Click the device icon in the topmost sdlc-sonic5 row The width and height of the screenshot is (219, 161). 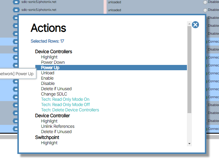[x=16, y=2]
